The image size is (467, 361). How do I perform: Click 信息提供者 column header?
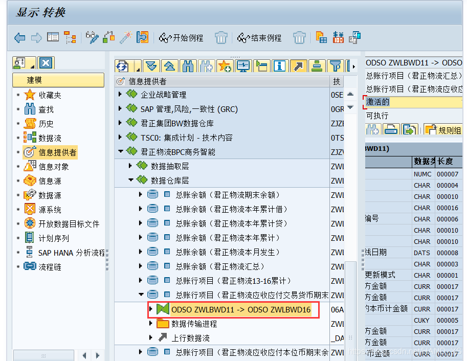click(222, 81)
